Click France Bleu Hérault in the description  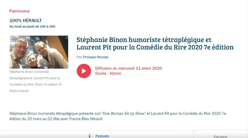point(86,119)
